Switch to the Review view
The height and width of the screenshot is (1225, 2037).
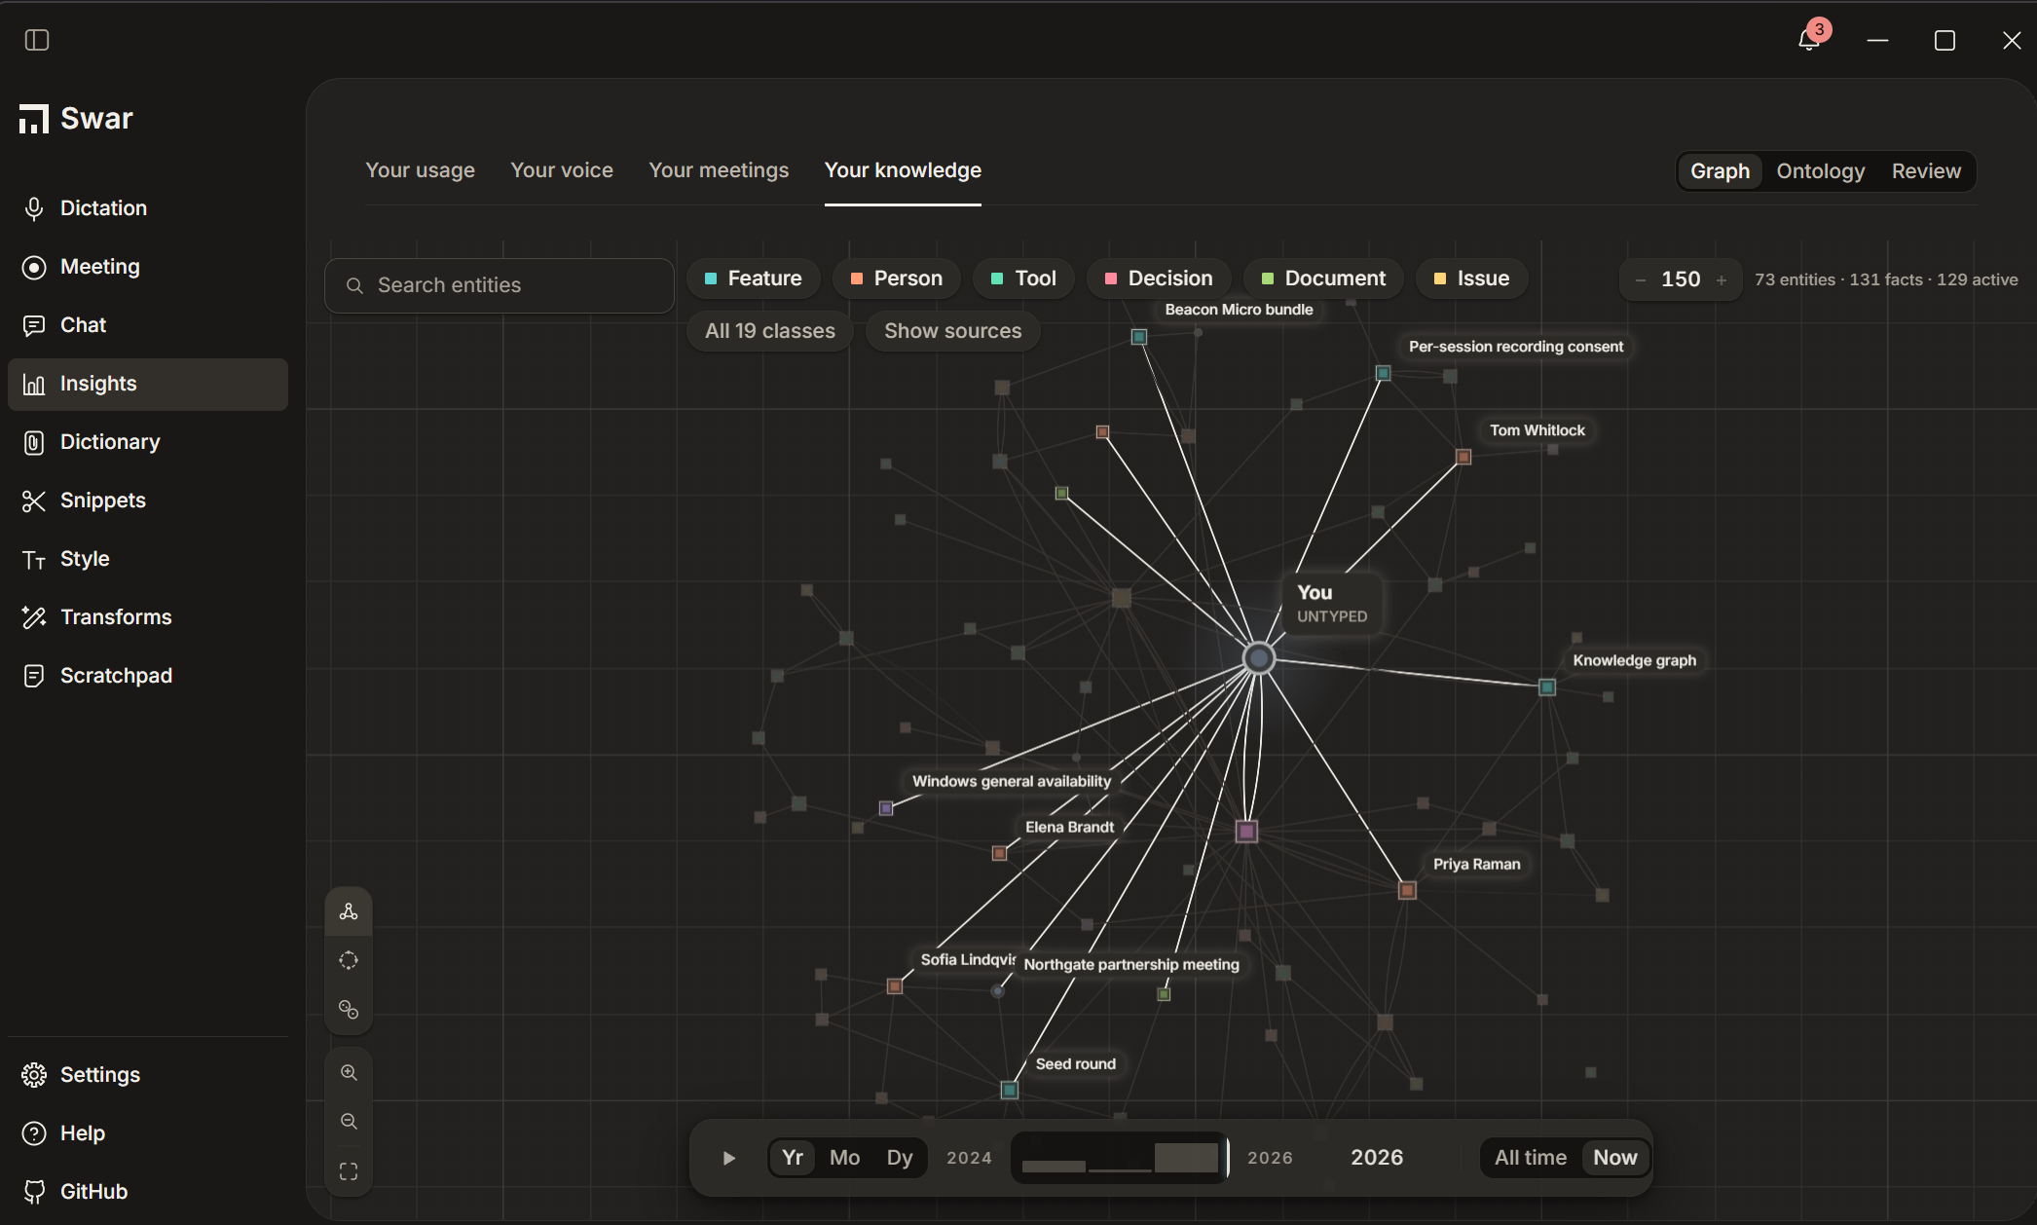1926,171
